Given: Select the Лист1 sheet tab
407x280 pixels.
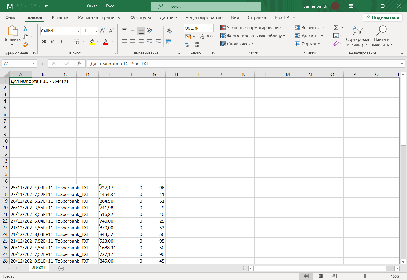Looking at the screenshot, I should coord(39,267).
